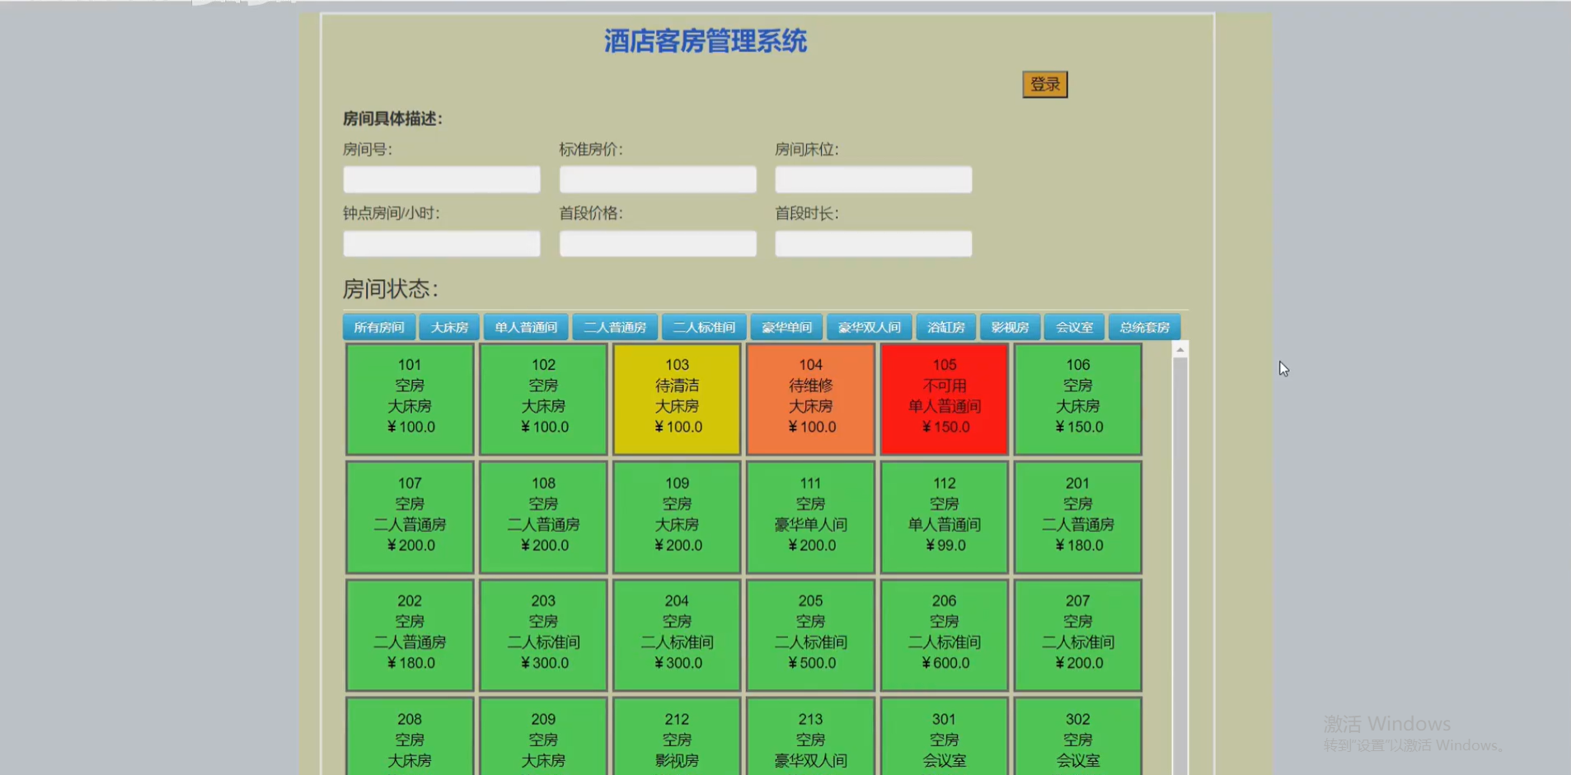Image resolution: width=1571 pixels, height=775 pixels.
Task: Select the 所有房间 filter tab
Action: (378, 326)
